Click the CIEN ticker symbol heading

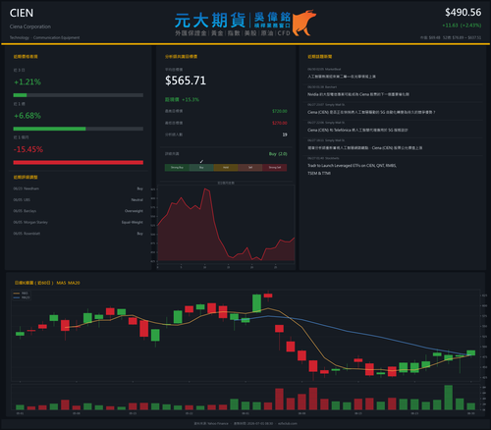coord(22,13)
